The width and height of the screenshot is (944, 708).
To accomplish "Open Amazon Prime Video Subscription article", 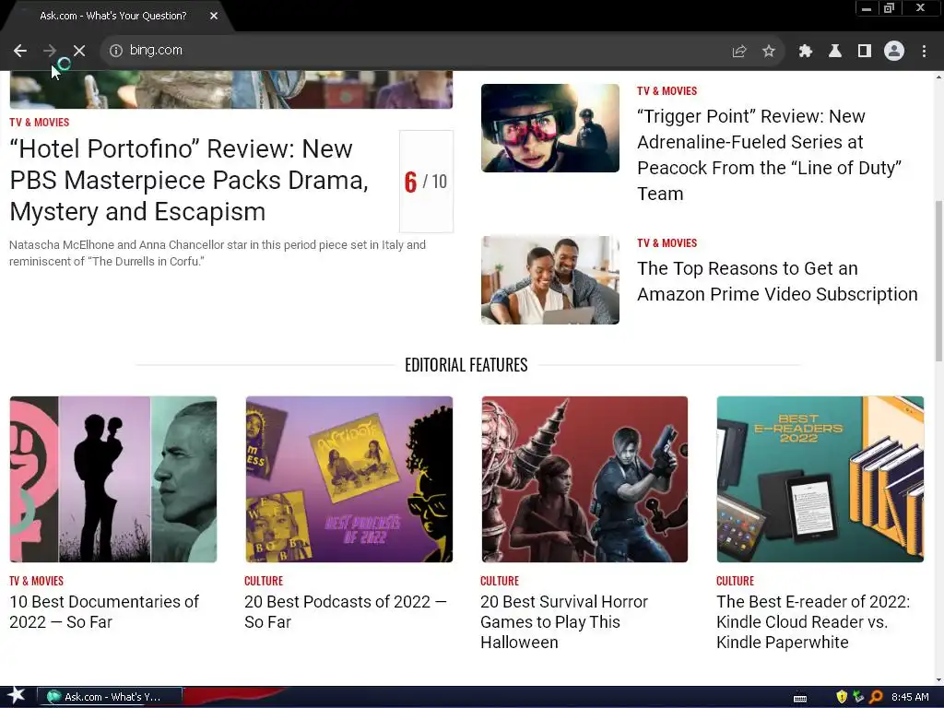I will pyautogui.click(x=777, y=281).
